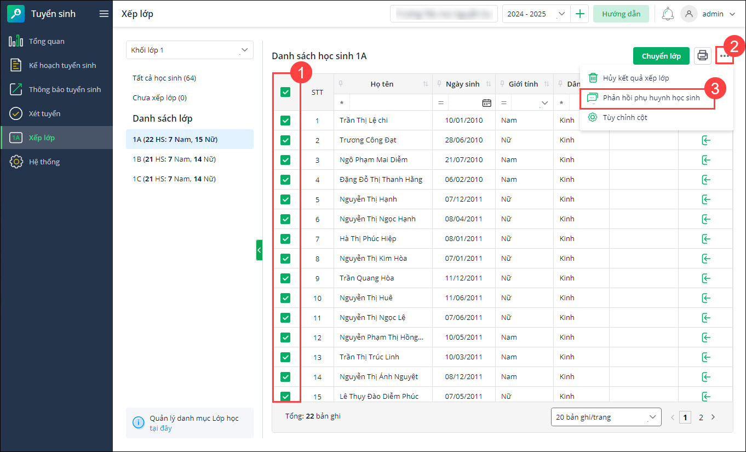This screenshot has height=452, width=746.
Task: Sort by Ngày sinh column sort icon
Action: pyautogui.click(x=489, y=84)
